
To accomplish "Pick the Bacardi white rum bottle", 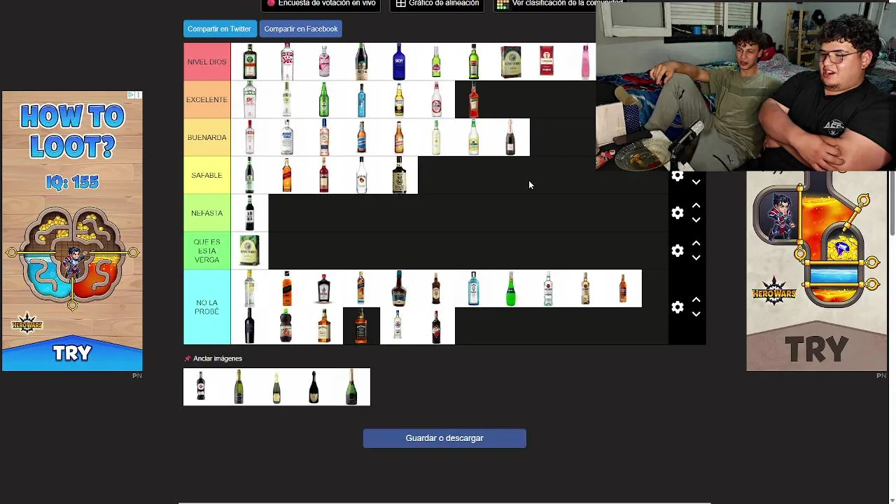I will (x=548, y=288).
